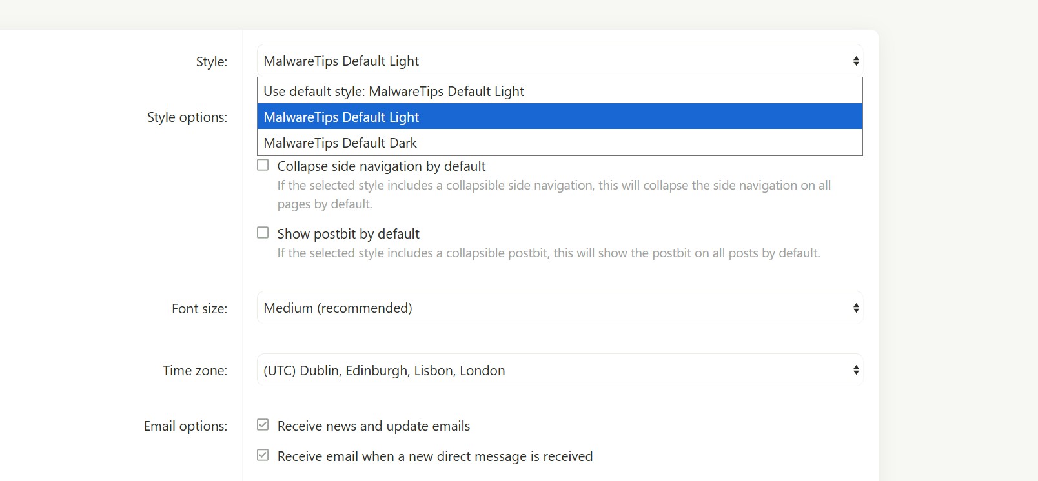The image size is (1038, 481).
Task: Click the "Collapse side navigation by default" label
Action: [382, 166]
